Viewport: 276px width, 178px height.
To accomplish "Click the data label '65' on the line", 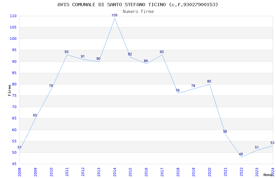I will coord(35,115).
